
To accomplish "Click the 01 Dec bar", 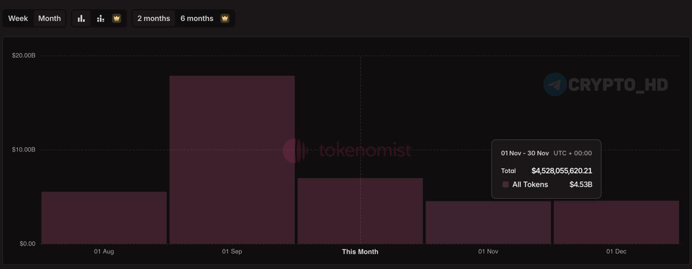I will click(616, 222).
